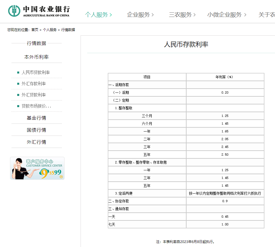Open 外汇存款利率 sidebar link
This screenshot has height=247, width=275.
[x=34, y=84]
